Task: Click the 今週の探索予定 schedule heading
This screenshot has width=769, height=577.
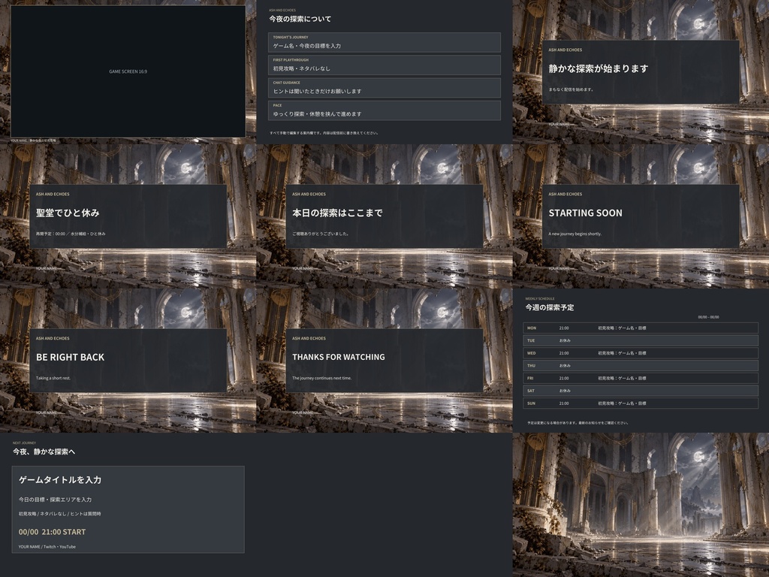Action: point(549,307)
